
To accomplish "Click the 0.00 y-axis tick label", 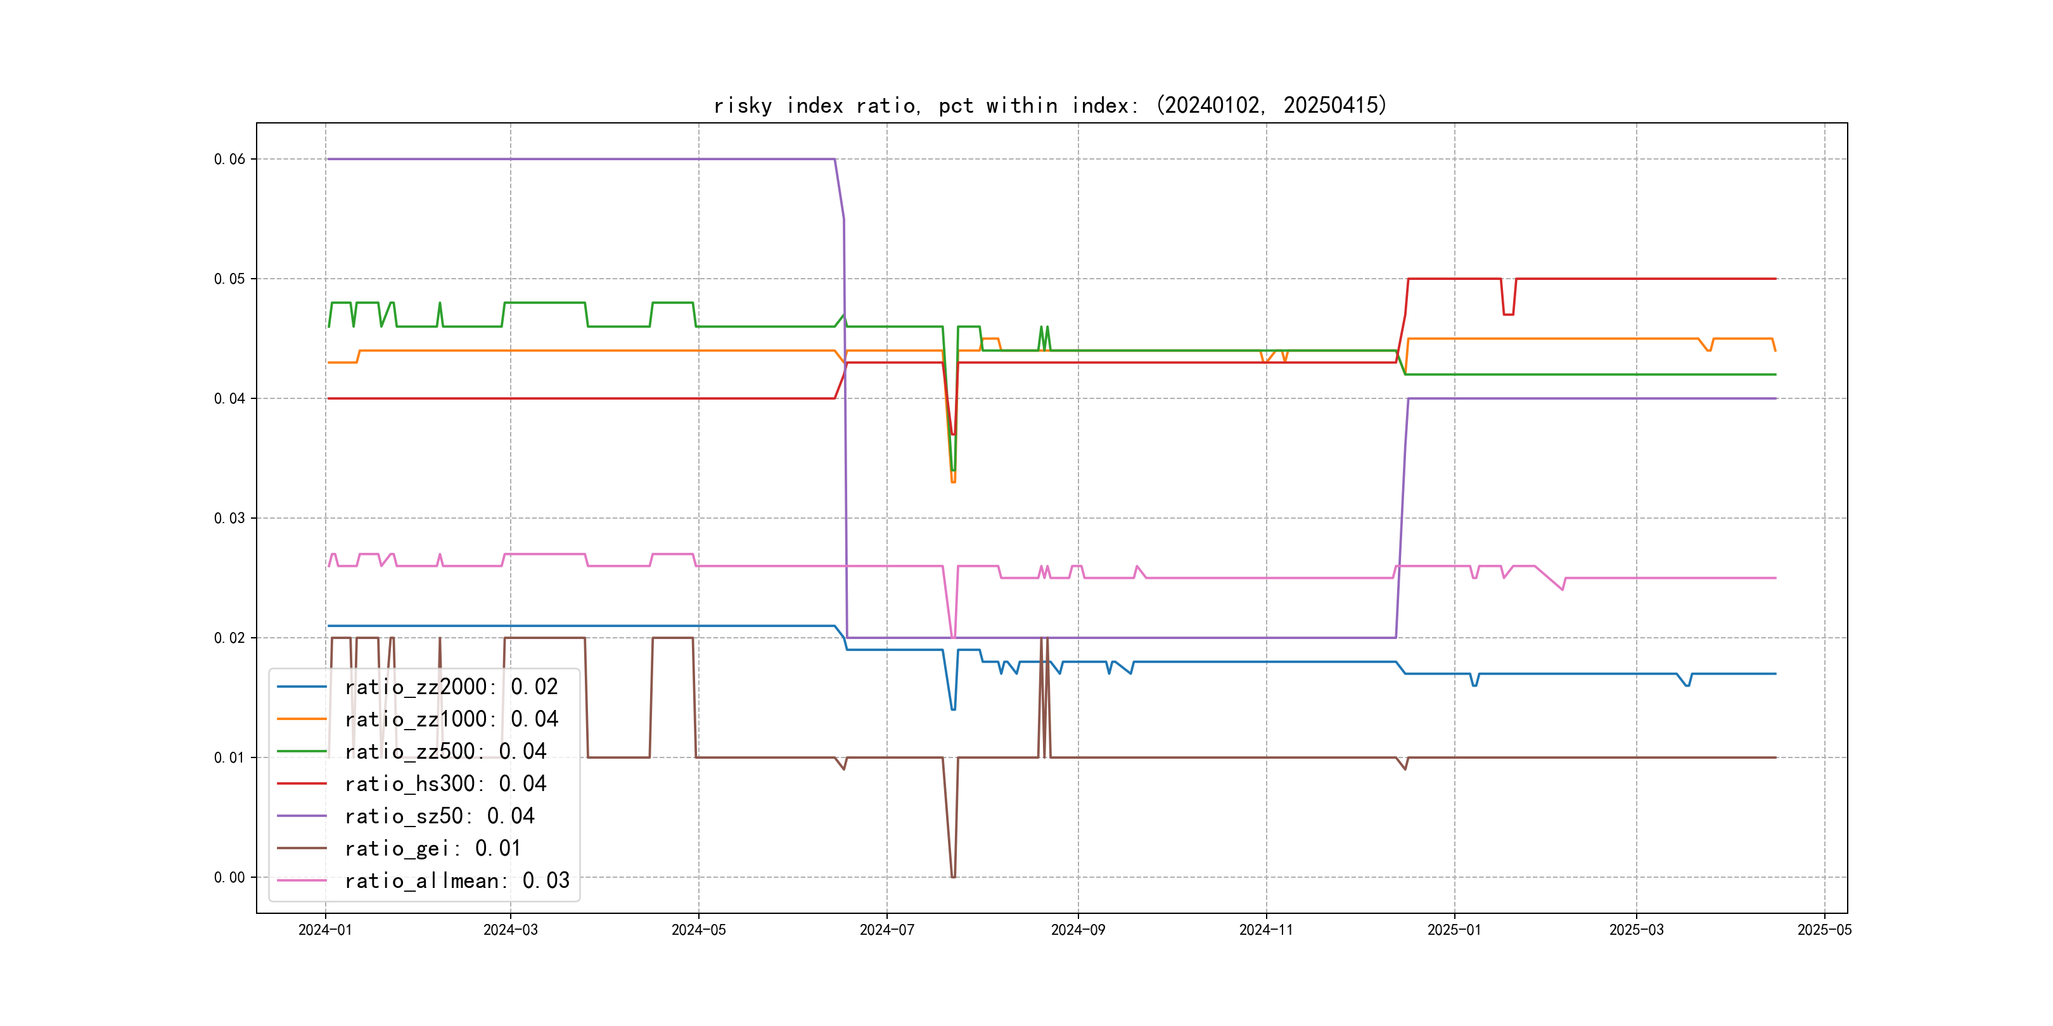I will coord(229,877).
